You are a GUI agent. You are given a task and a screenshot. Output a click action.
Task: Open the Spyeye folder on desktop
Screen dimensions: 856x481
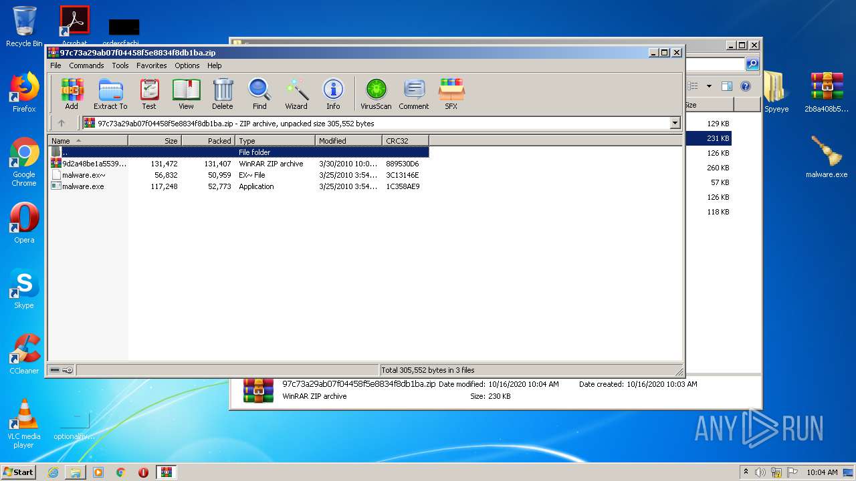coord(776,92)
